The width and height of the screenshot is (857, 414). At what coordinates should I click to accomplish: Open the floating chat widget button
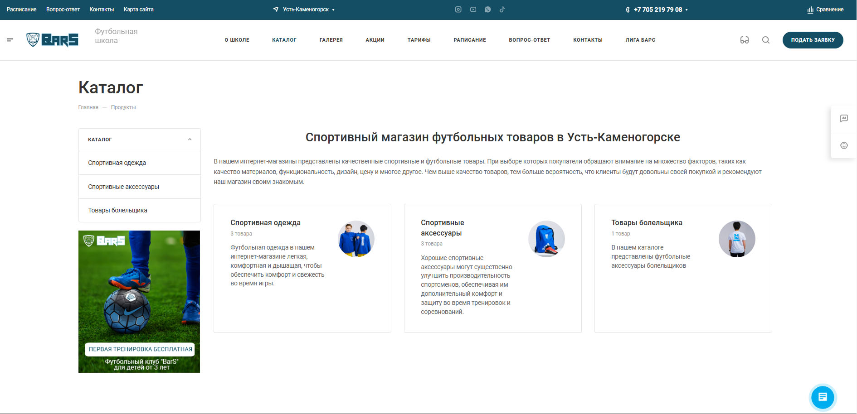pos(823,397)
